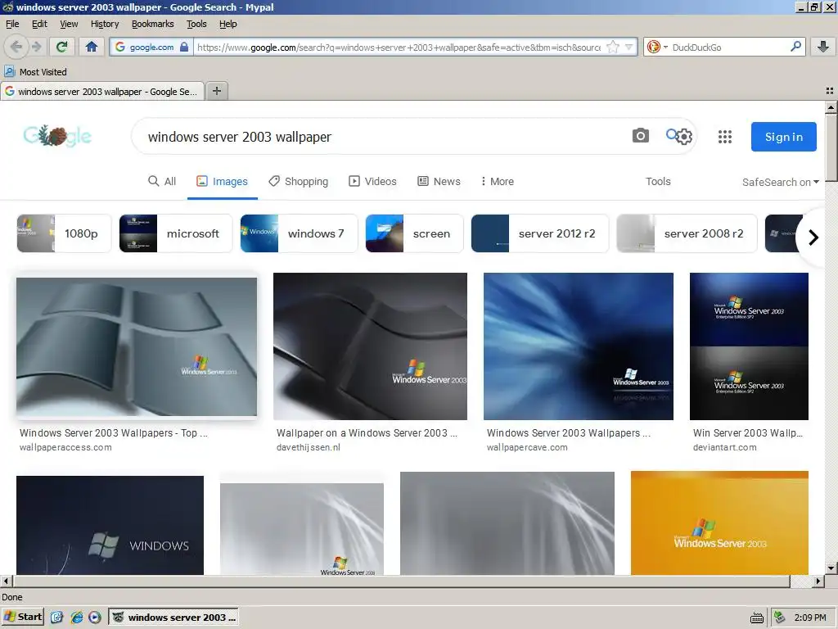
Task: Open the 'Windows Server 2003 Wallpapers - Top ...' link
Action: click(113, 432)
